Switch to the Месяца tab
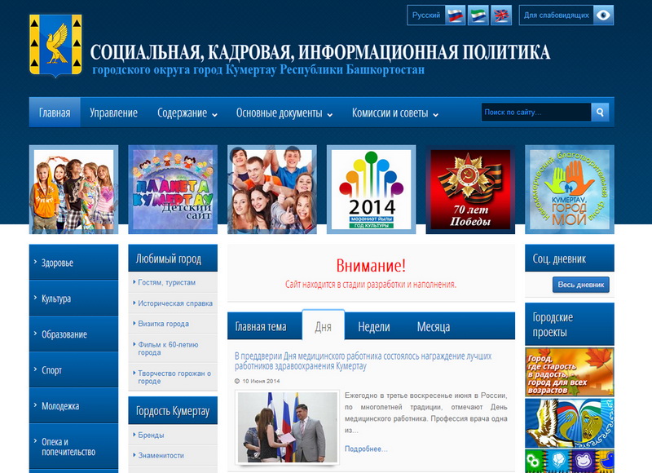Viewport: 652px width, 473px height. point(434,327)
